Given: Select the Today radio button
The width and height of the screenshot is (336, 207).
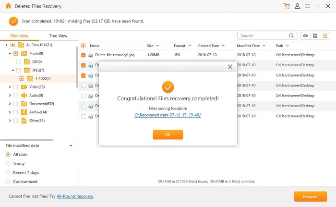Looking at the screenshot, I should click(8, 163).
